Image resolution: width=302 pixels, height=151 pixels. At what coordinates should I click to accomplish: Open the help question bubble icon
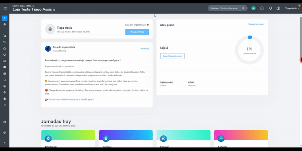[278, 8]
